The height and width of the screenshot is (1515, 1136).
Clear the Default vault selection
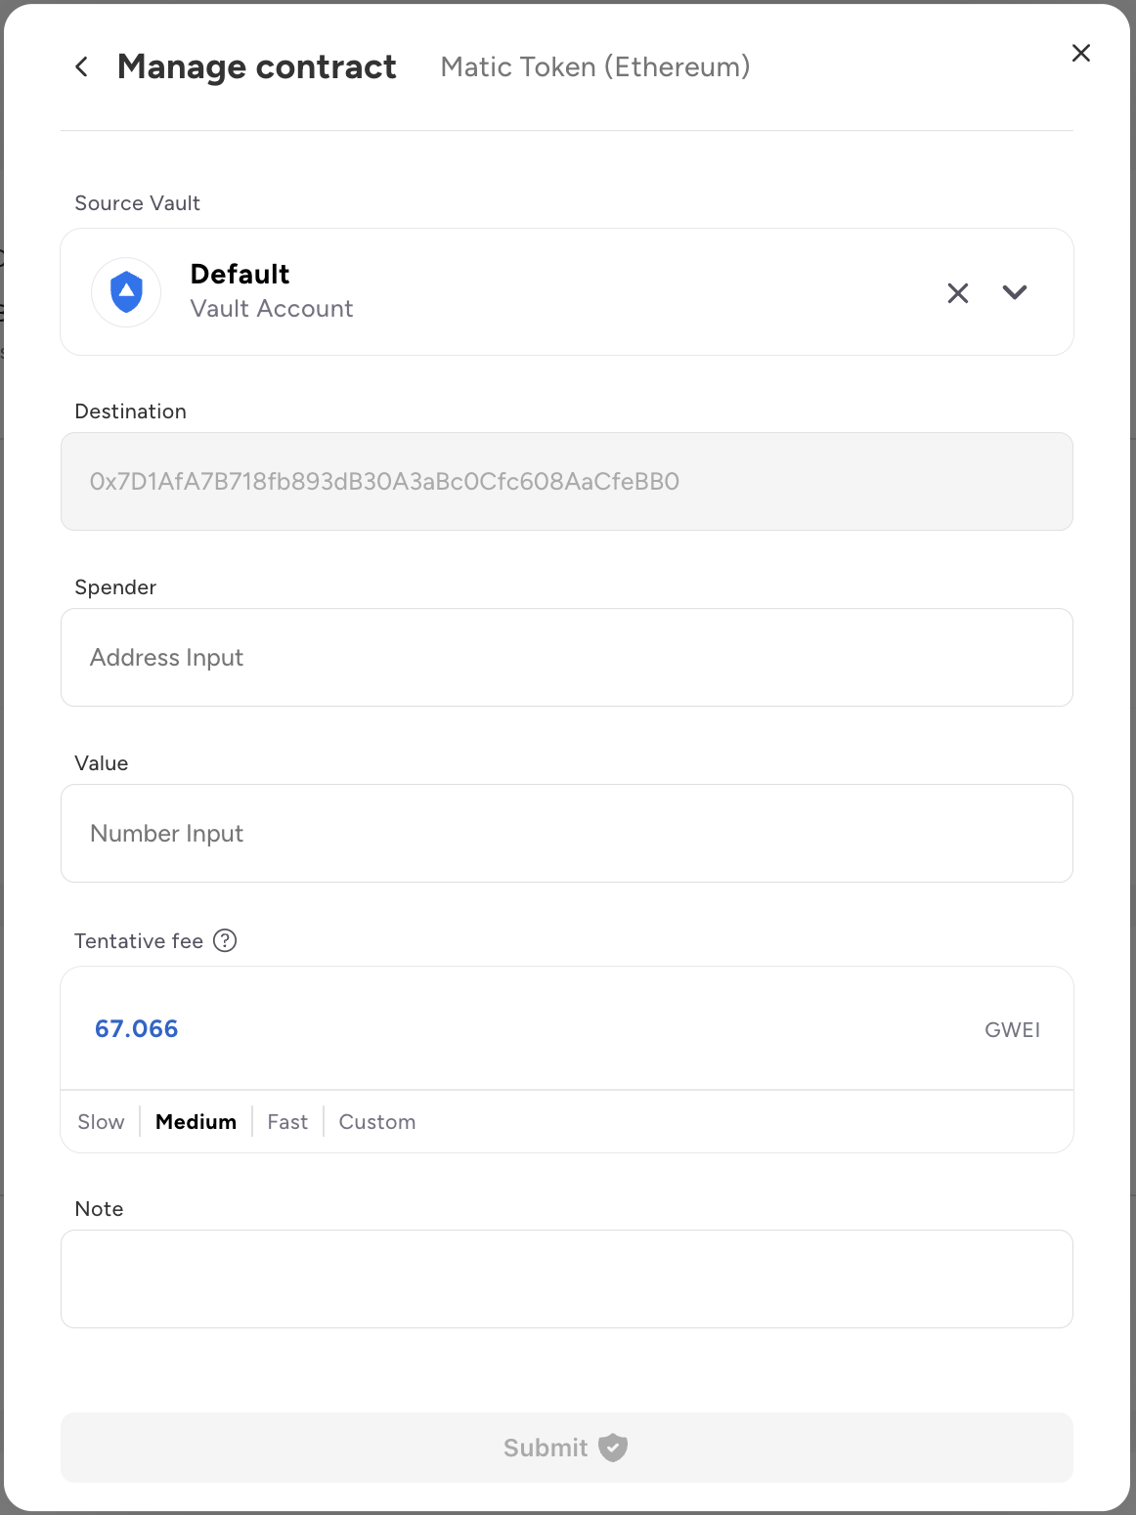(958, 292)
